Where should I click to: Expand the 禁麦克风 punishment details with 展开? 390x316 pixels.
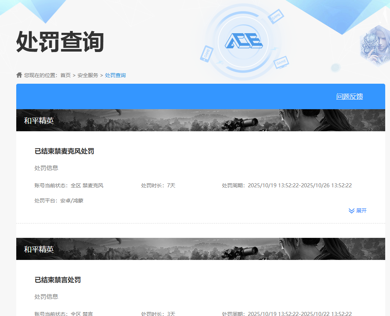click(361, 211)
